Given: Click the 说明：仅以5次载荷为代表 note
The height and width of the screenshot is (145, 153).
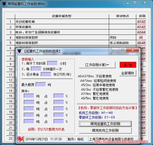Looking at the screenshot, I should pyautogui.click(x=46, y=129).
